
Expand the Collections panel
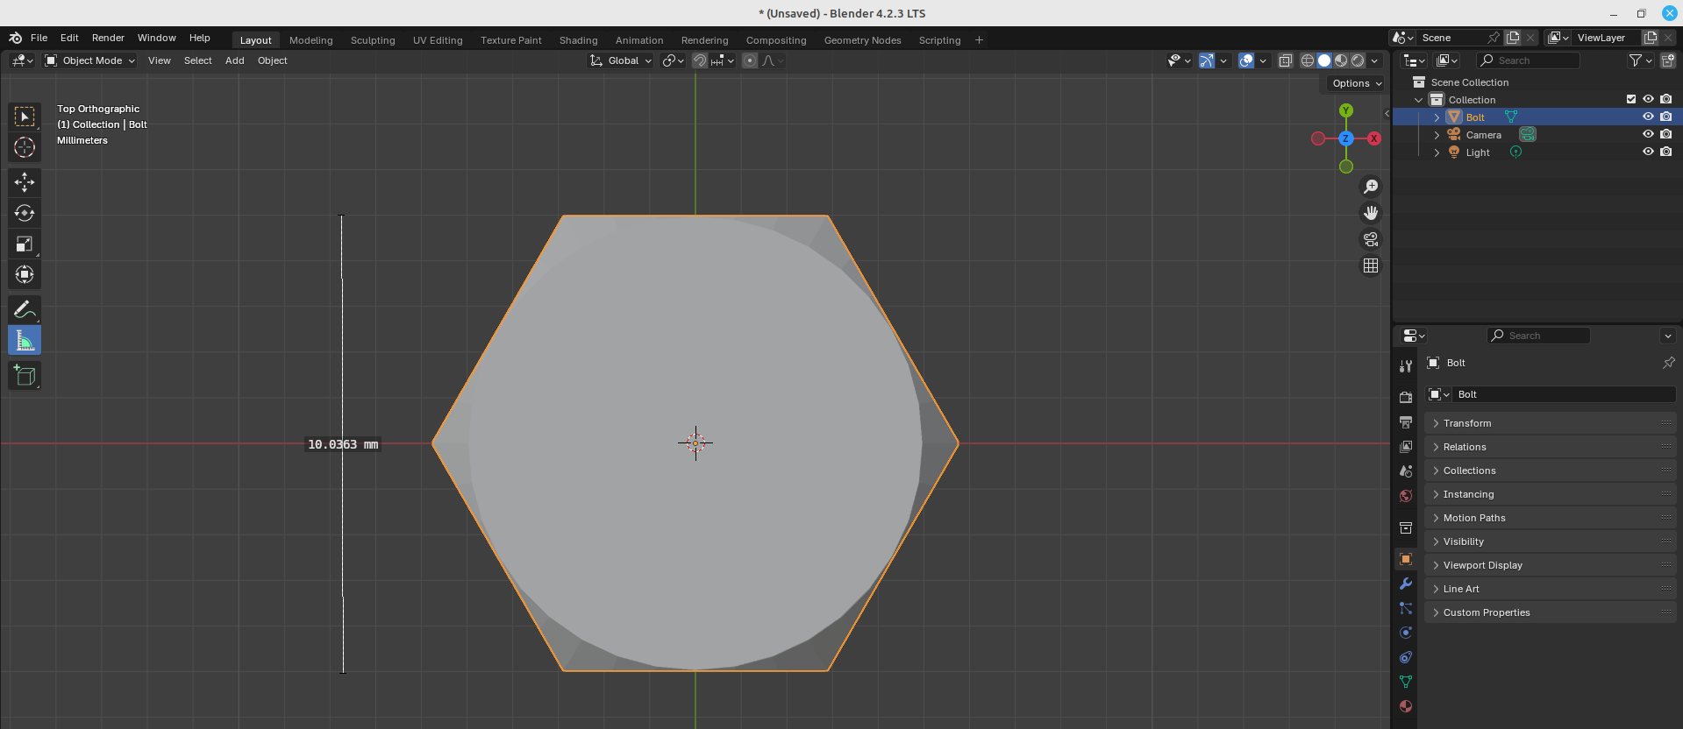1551,471
